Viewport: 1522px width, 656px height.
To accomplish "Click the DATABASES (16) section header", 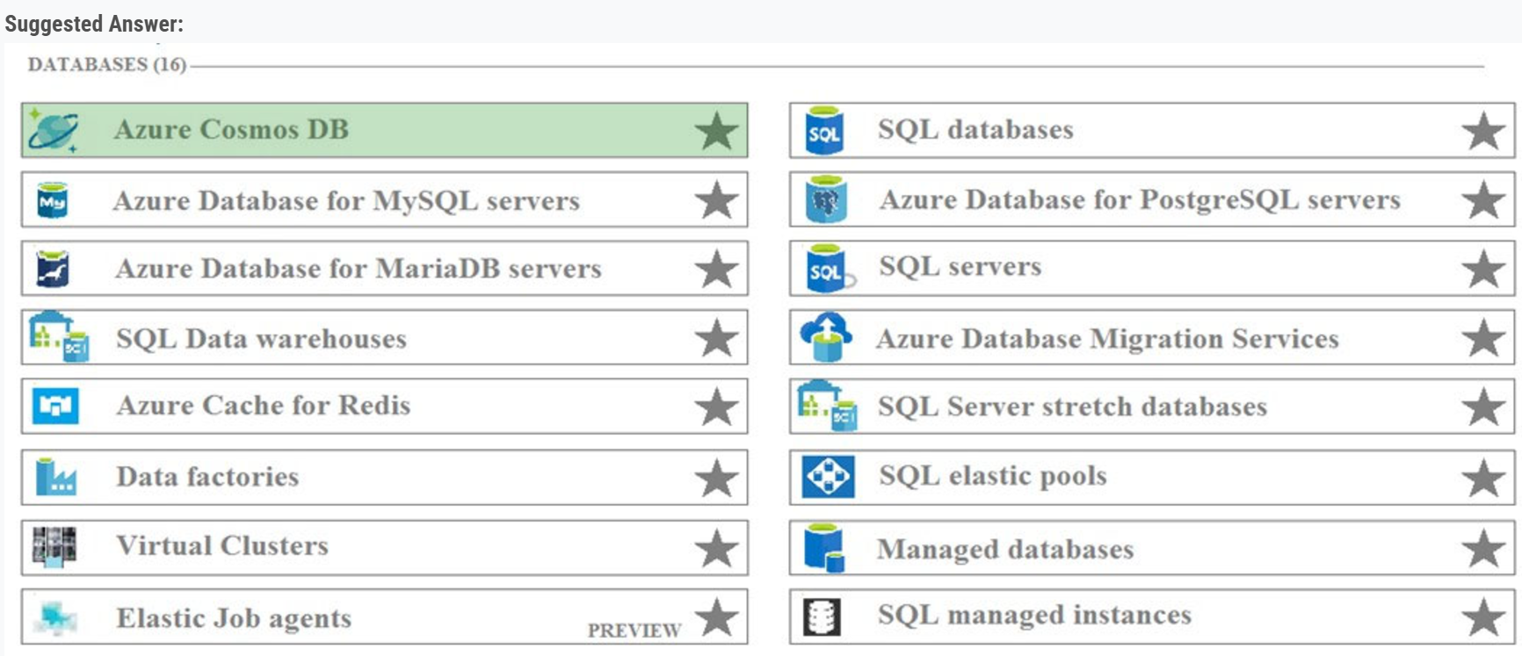I will coord(107,65).
